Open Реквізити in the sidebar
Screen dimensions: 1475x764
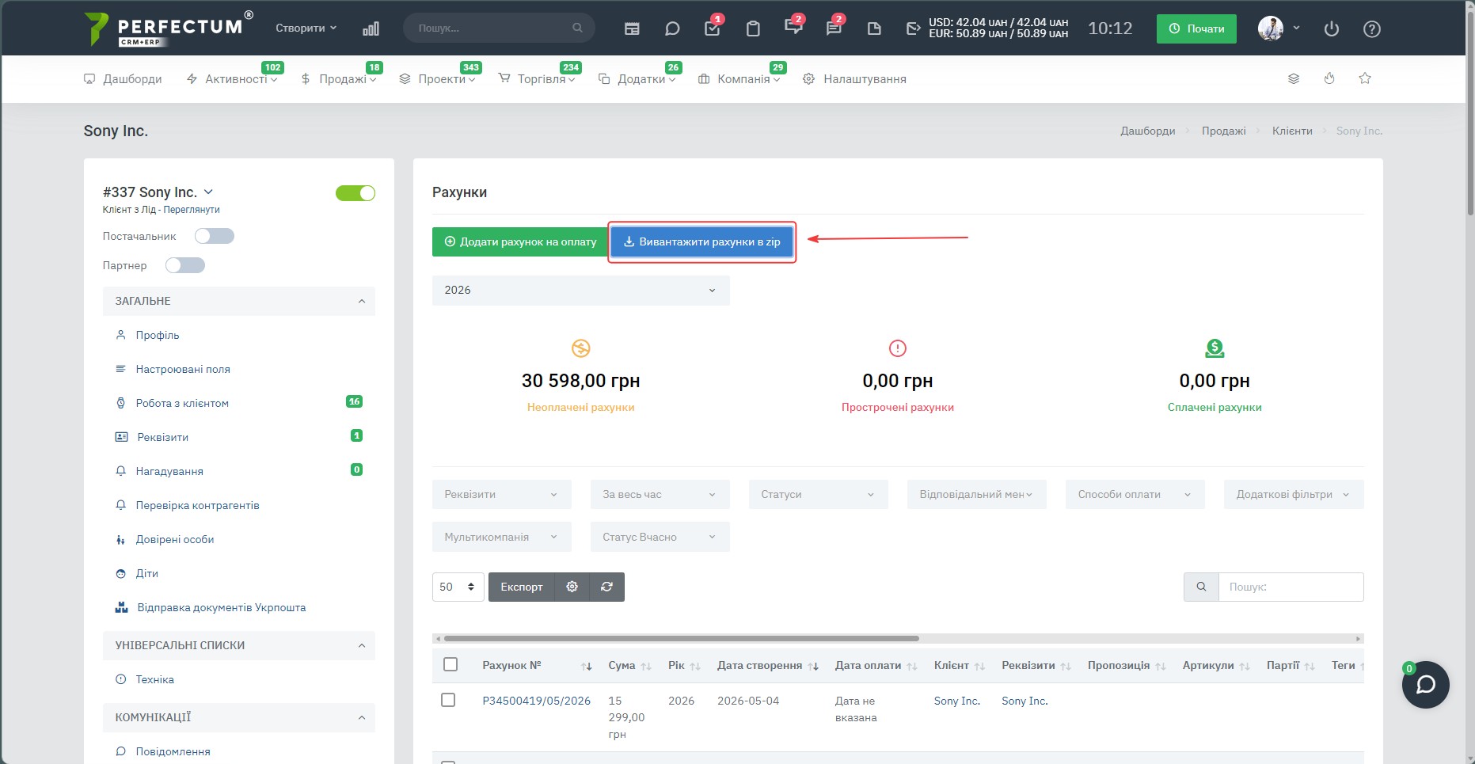click(162, 437)
